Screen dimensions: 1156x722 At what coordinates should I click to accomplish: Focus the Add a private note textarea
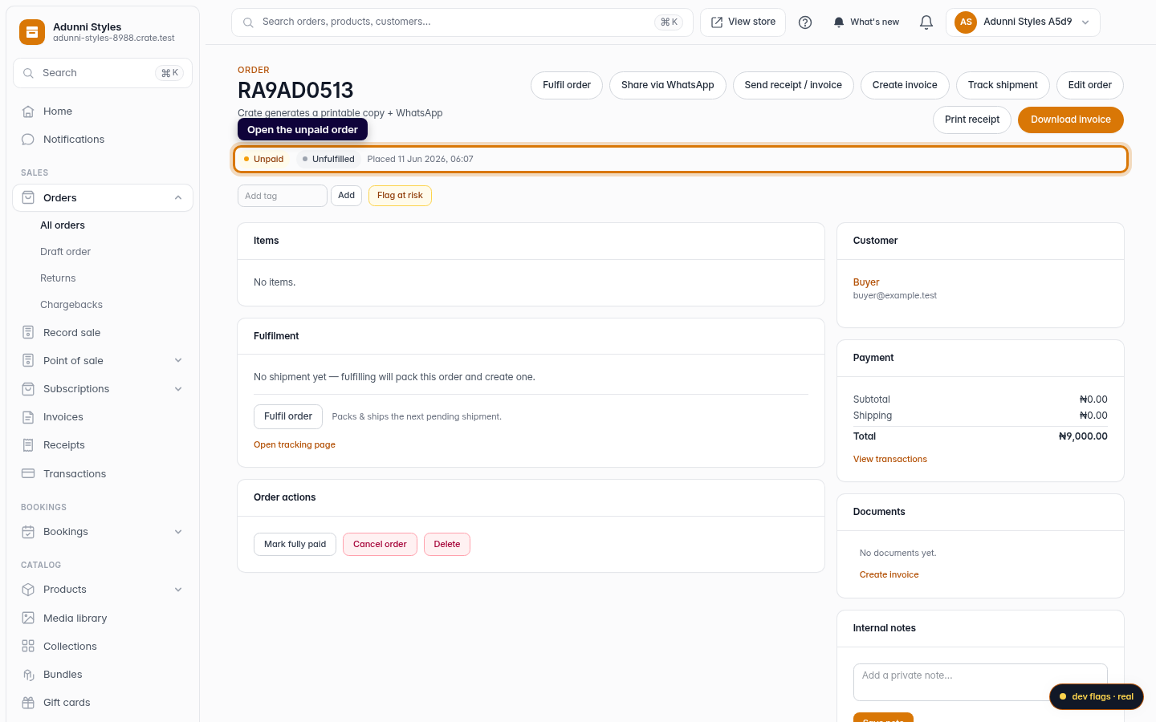click(980, 682)
